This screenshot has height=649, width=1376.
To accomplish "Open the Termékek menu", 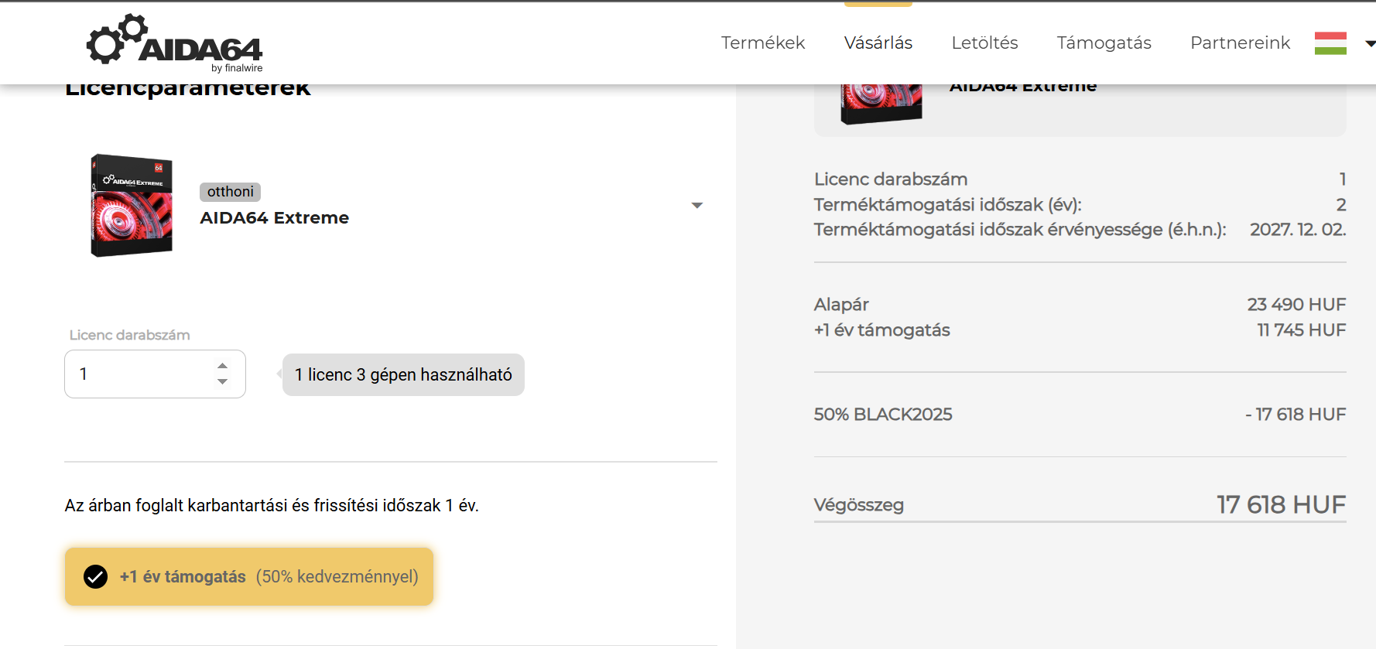I will click(x=762, y=43).
